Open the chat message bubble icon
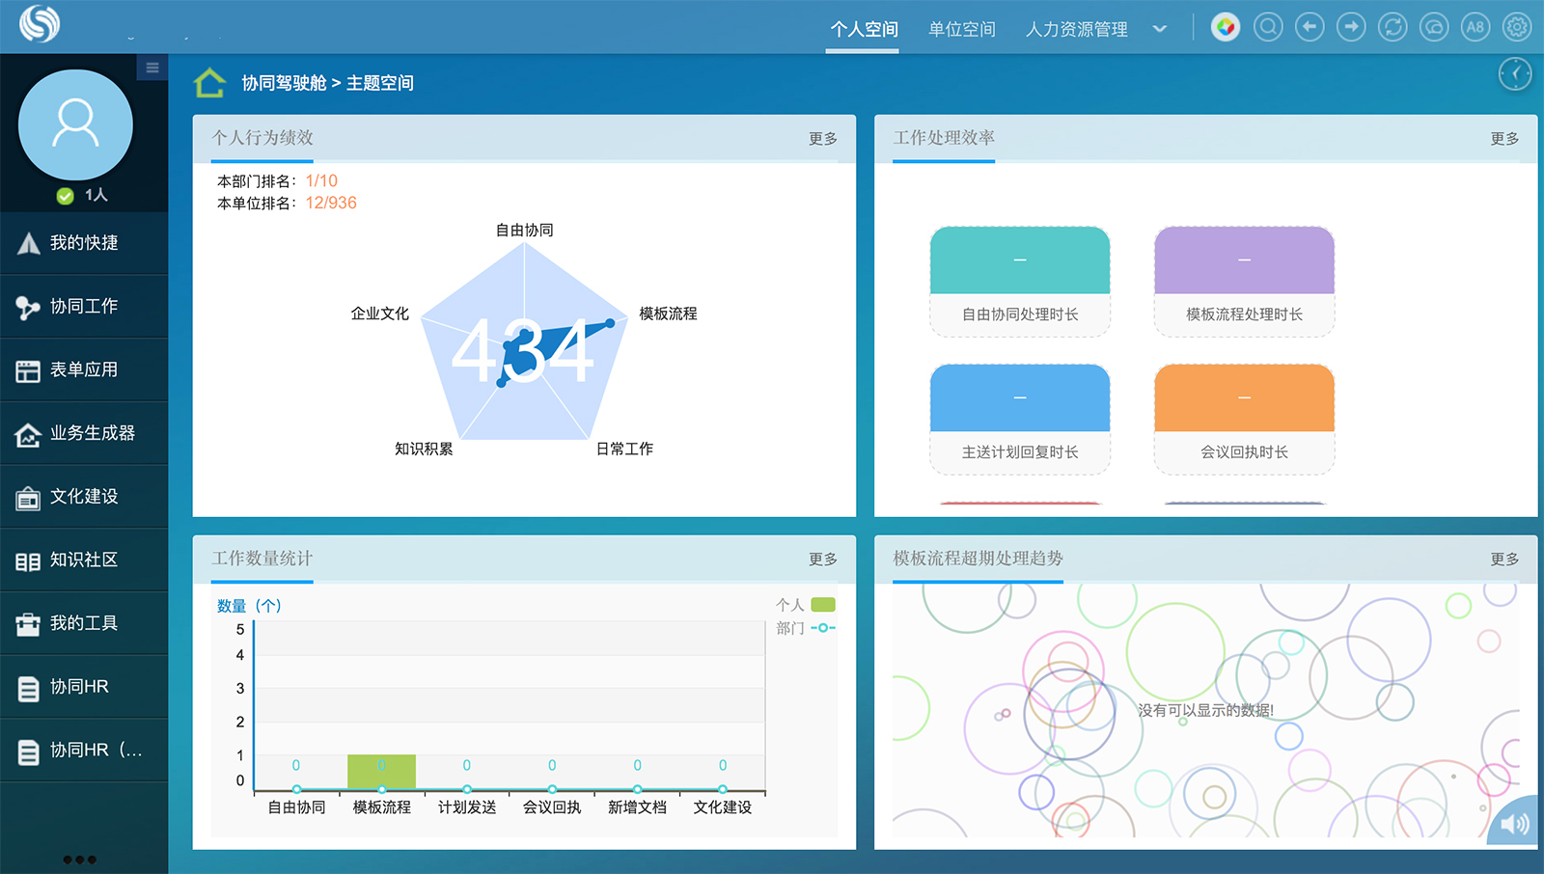Screen dimensions: 1544x874 coord(1434,27)
